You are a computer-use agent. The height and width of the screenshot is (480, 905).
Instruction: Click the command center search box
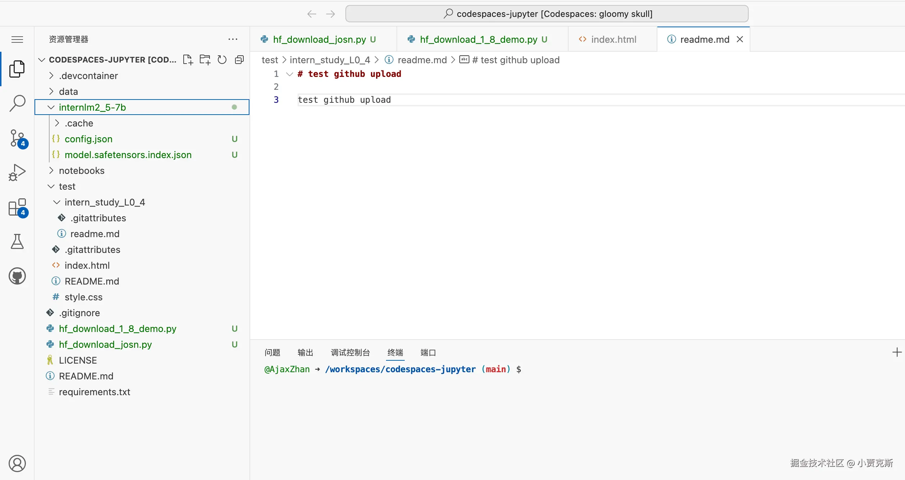pyautogui.click(x=547, y=14)
